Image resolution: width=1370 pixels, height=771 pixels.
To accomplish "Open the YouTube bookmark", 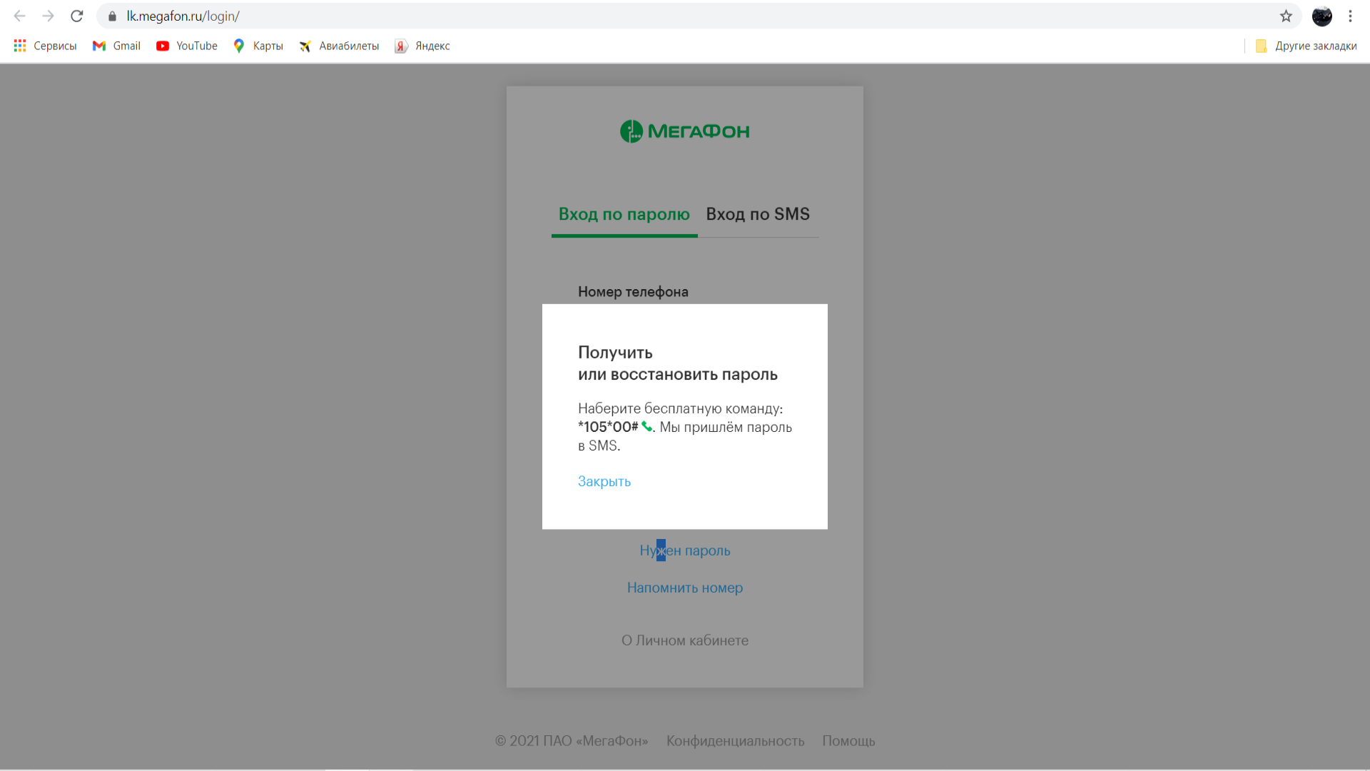I will click(187, 46).
